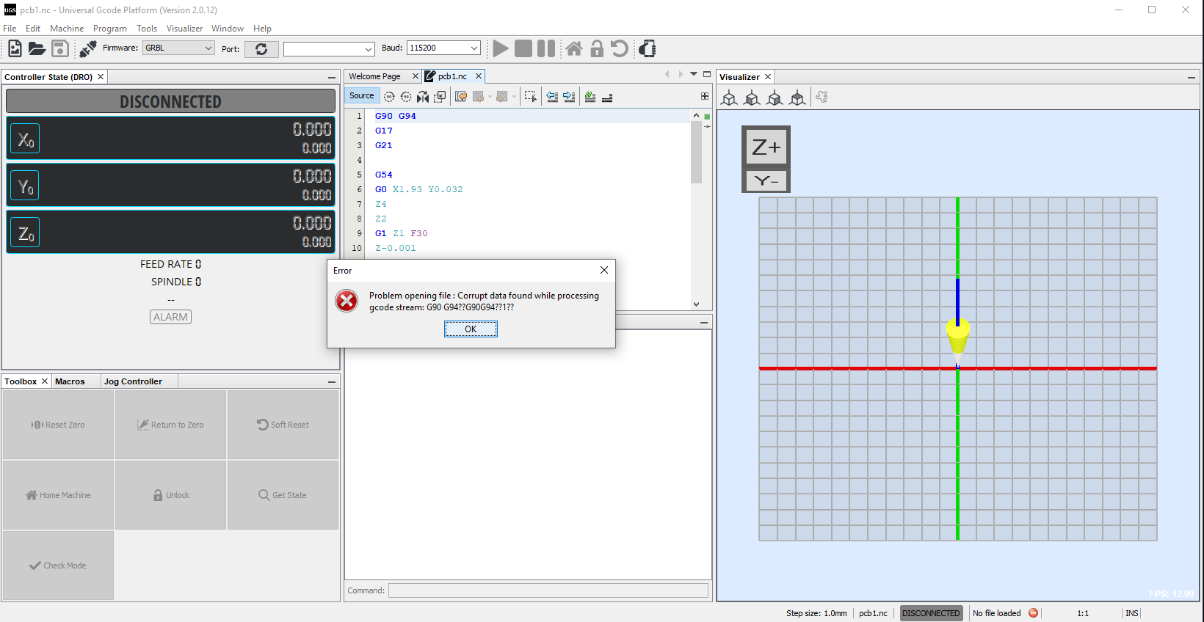This screenshot has width=1204, height=622.
Task: Switch to the Welcome Page tab
Action: coord(374,76)
